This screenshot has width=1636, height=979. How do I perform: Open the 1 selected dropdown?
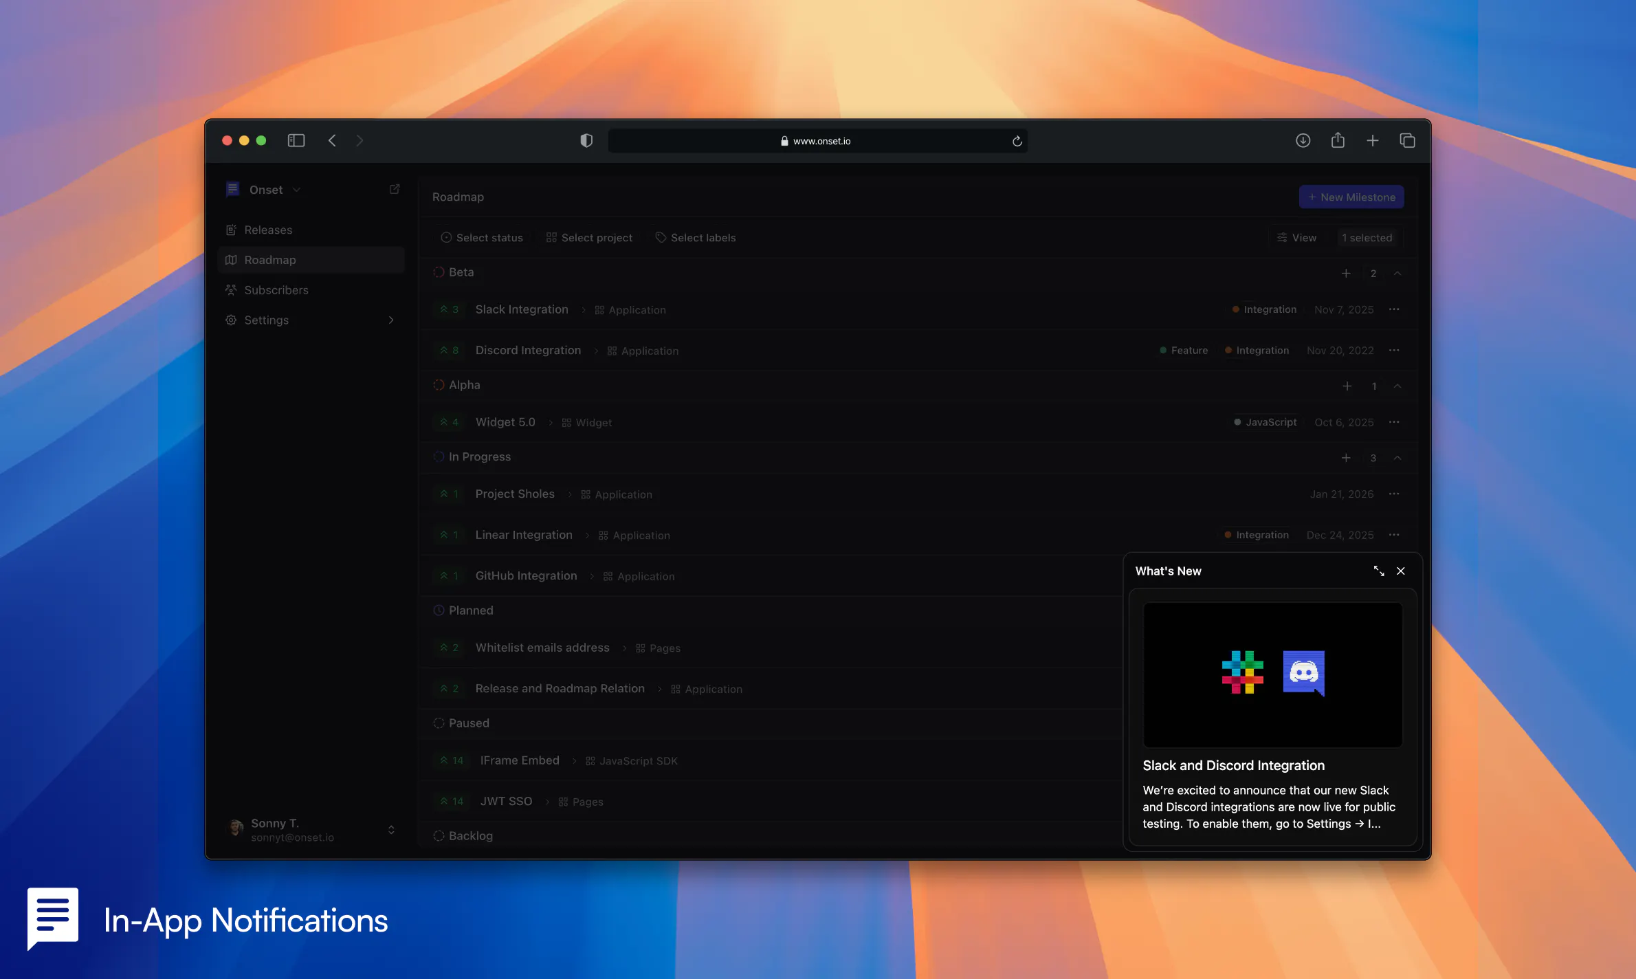[x=1367, y=238]
